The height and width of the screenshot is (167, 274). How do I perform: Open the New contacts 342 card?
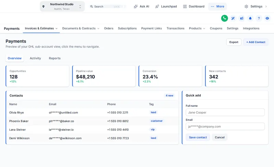click(x=237, y=76)
